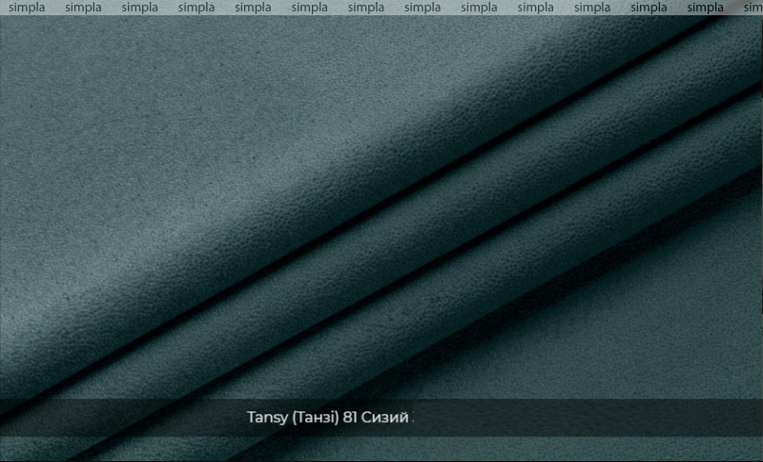Screen dimensions: 763x462
Task: Click the reddish corner in watermark strip
Action: [740, 6]
